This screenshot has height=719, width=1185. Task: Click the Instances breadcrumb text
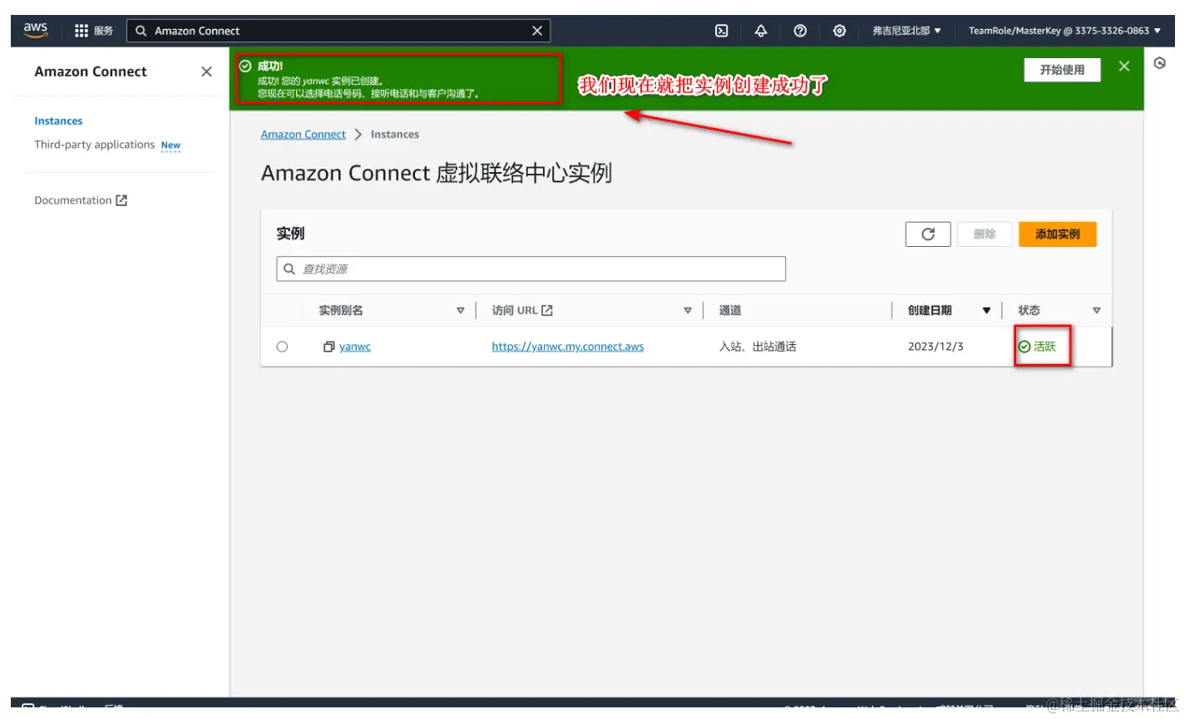(x=395, y=135)
